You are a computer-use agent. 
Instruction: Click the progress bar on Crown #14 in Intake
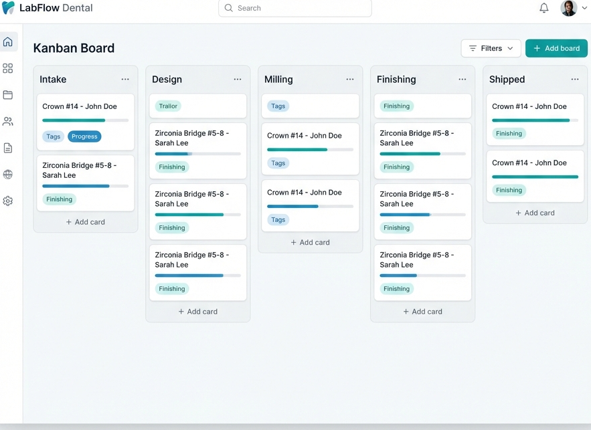(x=86, y=120)
